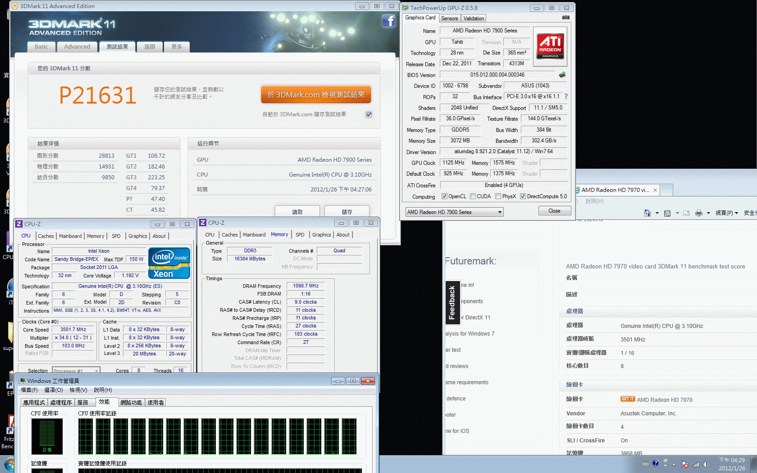
Task: Open the 說明(H) menu in Internet Explorer
Action: 594,201
